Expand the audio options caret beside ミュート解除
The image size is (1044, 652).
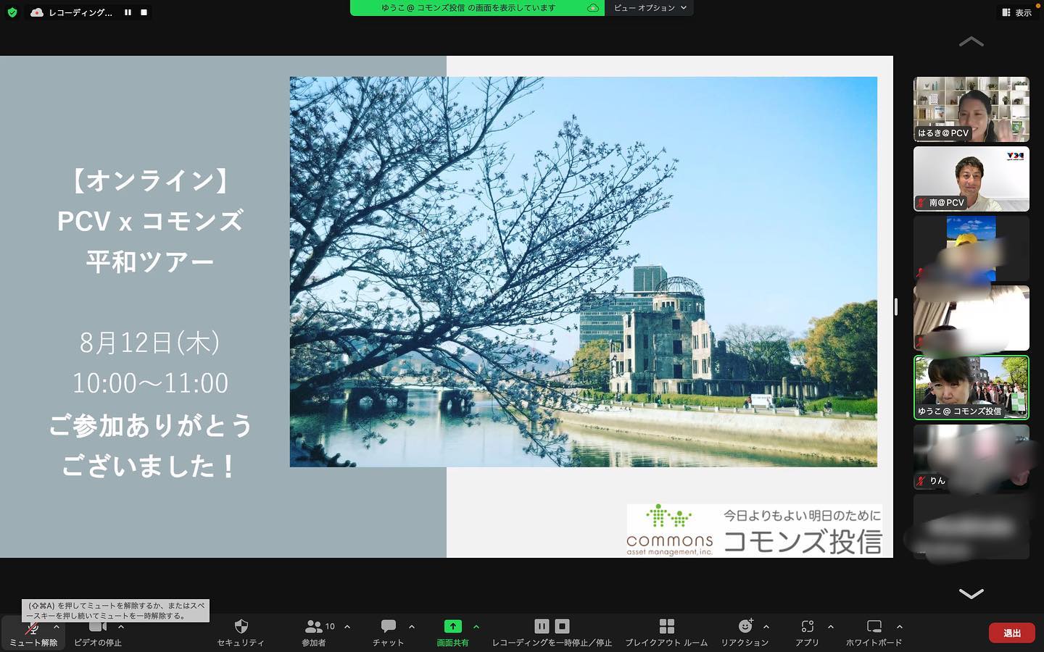click(57, 627)
